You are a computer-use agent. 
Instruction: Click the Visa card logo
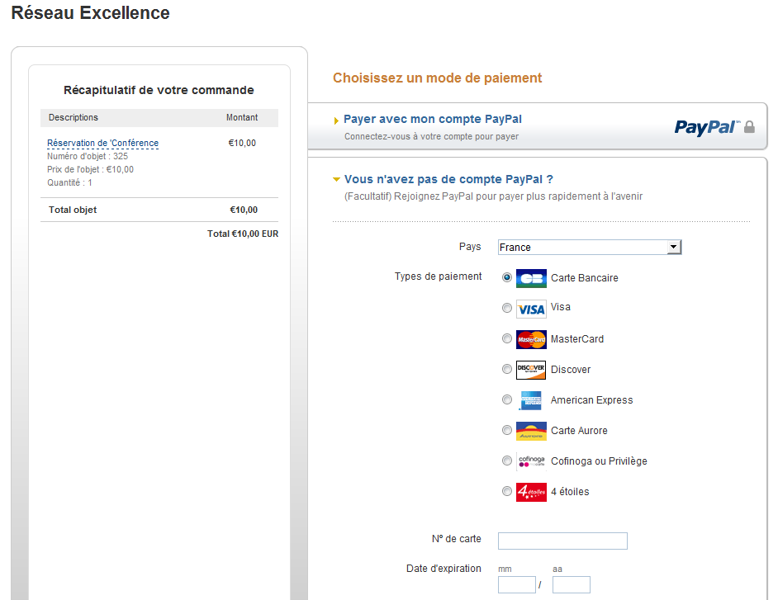pos(531,309)
